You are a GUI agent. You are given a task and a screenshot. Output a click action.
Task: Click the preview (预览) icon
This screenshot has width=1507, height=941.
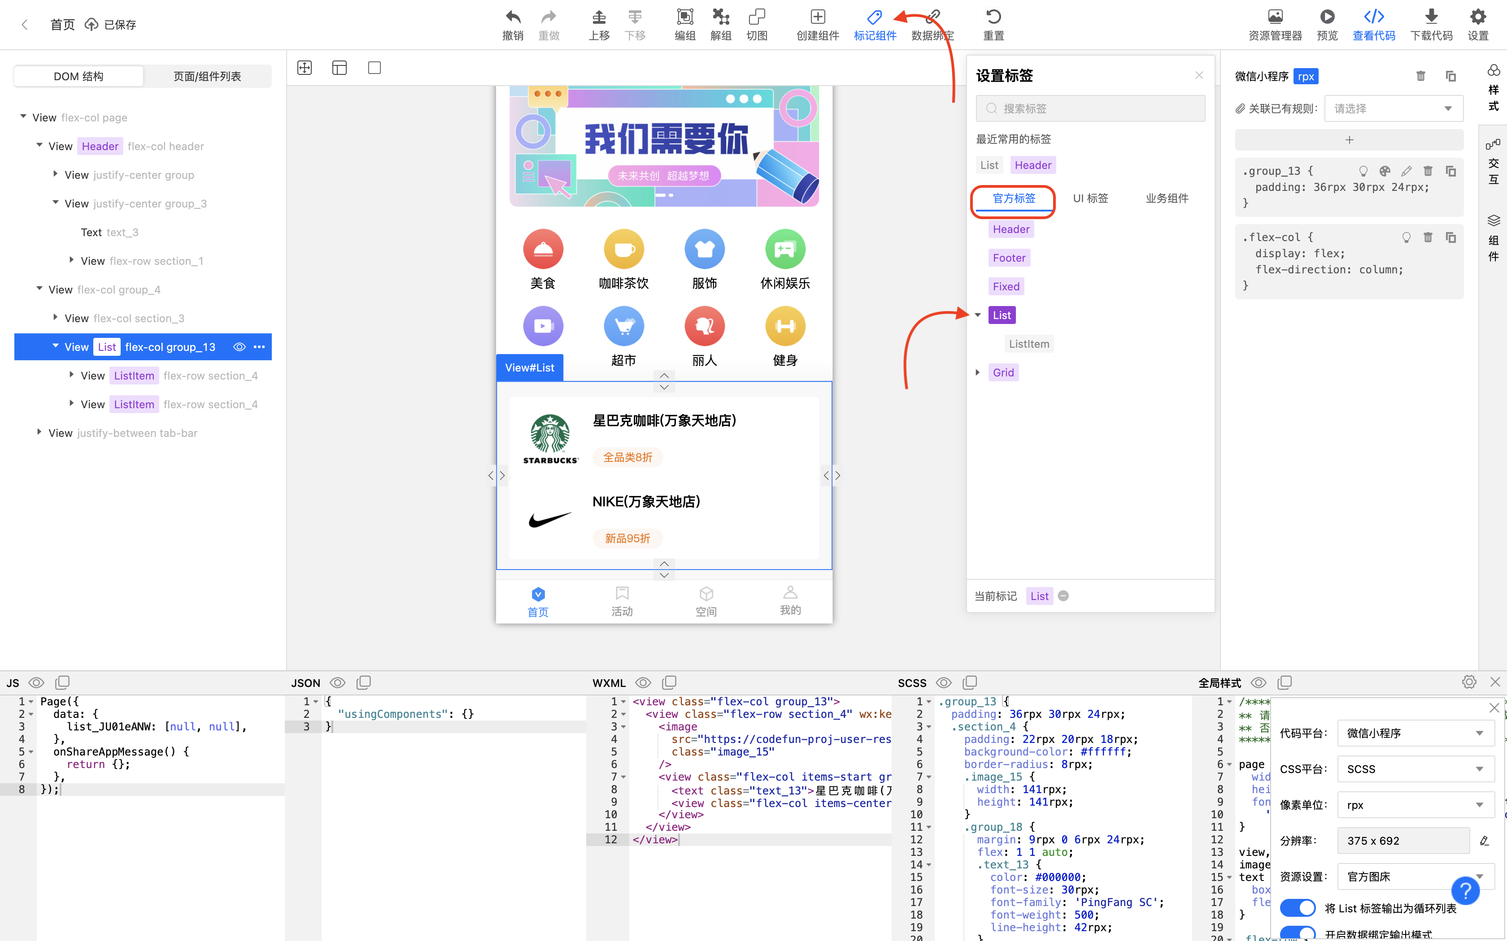1327,24
